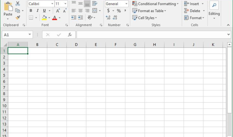This screenshot has width=233, height=137.
Task: Toggle Wrap Text in Alignment group
Action: point(95,4)
